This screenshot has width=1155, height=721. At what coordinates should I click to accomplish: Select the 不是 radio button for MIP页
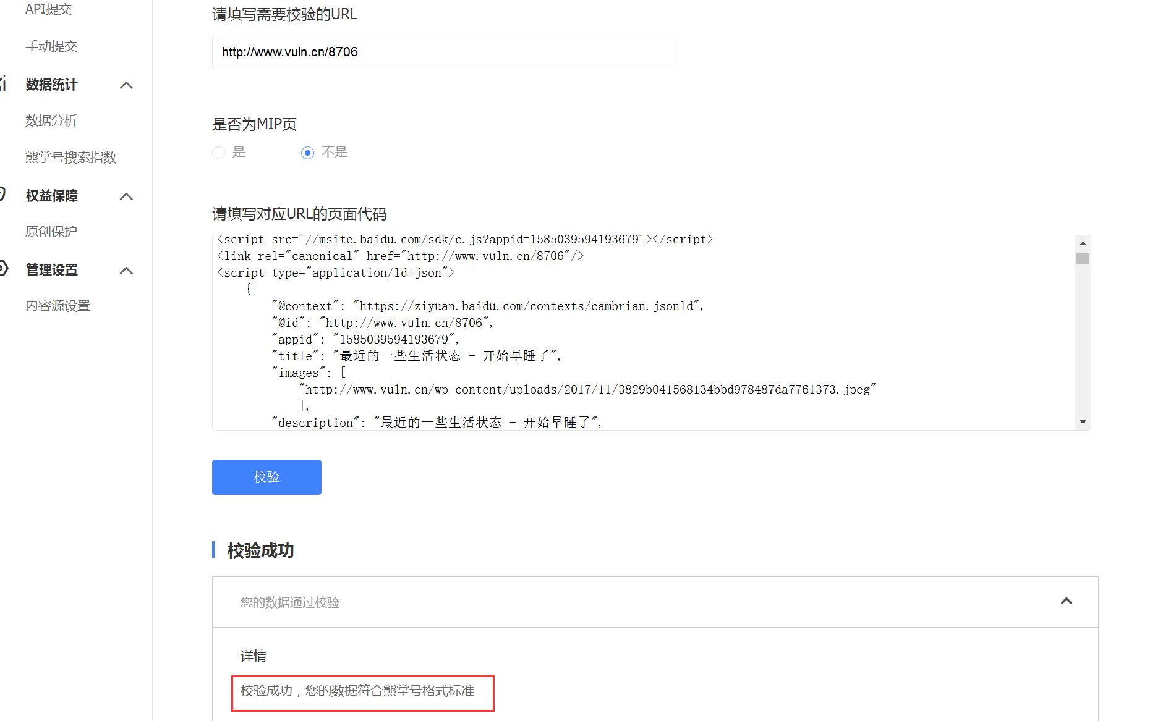[307, 153]
